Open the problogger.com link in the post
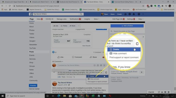This screenshot has width=176, height=98. (x=95, y=92)
